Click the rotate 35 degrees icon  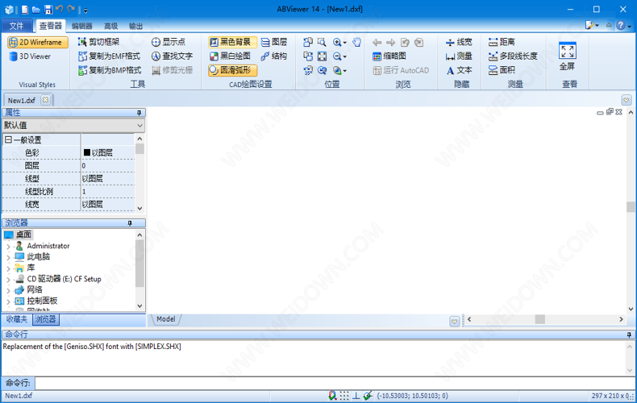[308, 70]
